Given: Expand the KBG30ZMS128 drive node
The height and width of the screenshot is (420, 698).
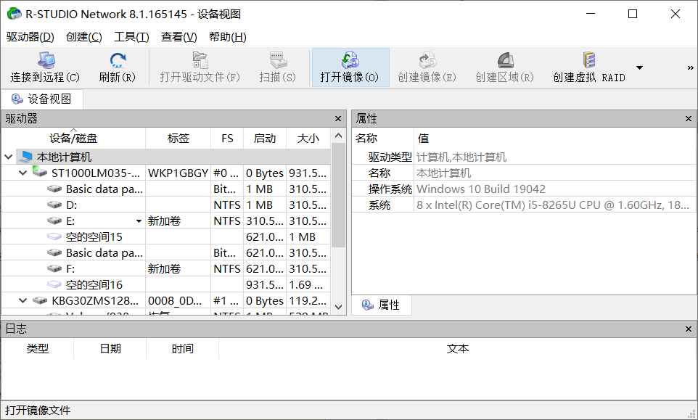Looking at the screenshot, I should pyautogui.click(x=22, y=300).
